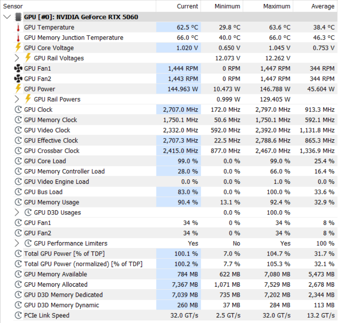
Task: Expand the GPU Rail Voltages node
Action: coord(17,58)
